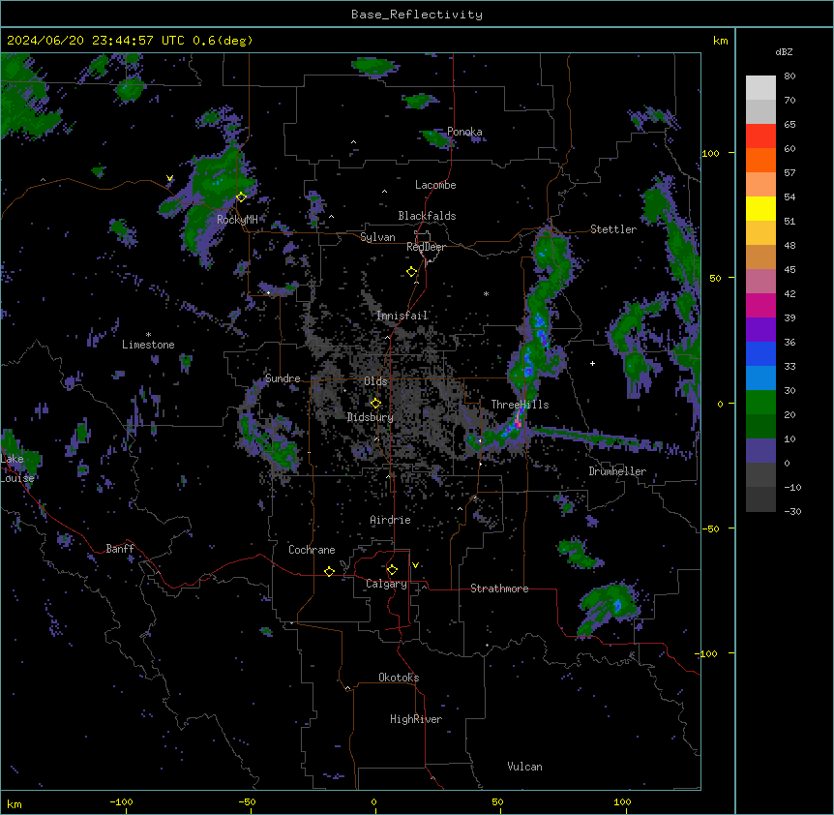Click the Base_Reflectivity title text
This screenshot has height=815, width=834.
(x=416, y=15)
